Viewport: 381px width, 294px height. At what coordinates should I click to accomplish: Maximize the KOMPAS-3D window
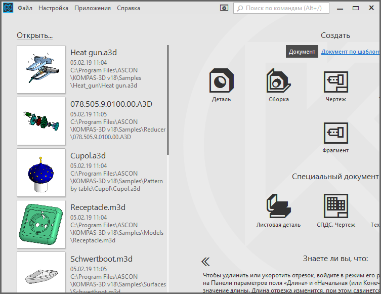[x=356, y=8]
